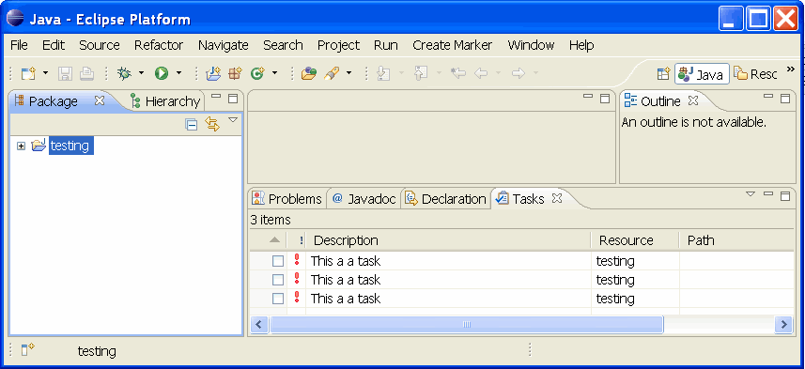Open the Search menu
This screenshot has width=805, height=369.
[283, 45]
